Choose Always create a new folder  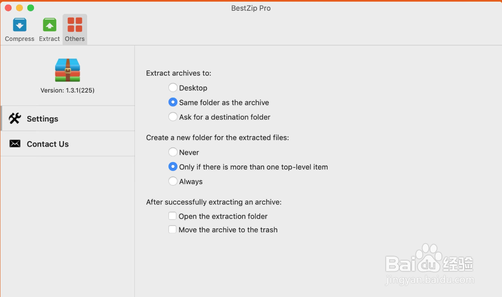pyautogui.click(x=173, y=181)
